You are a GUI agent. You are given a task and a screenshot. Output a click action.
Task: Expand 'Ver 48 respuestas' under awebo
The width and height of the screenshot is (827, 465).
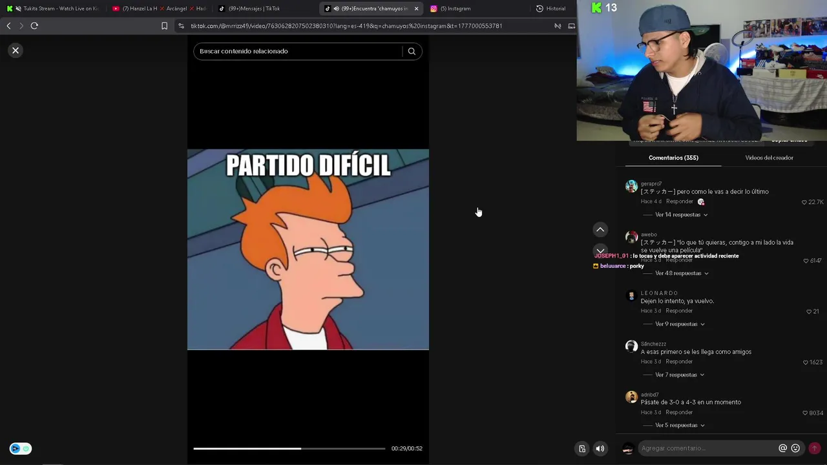coord(682,273)
